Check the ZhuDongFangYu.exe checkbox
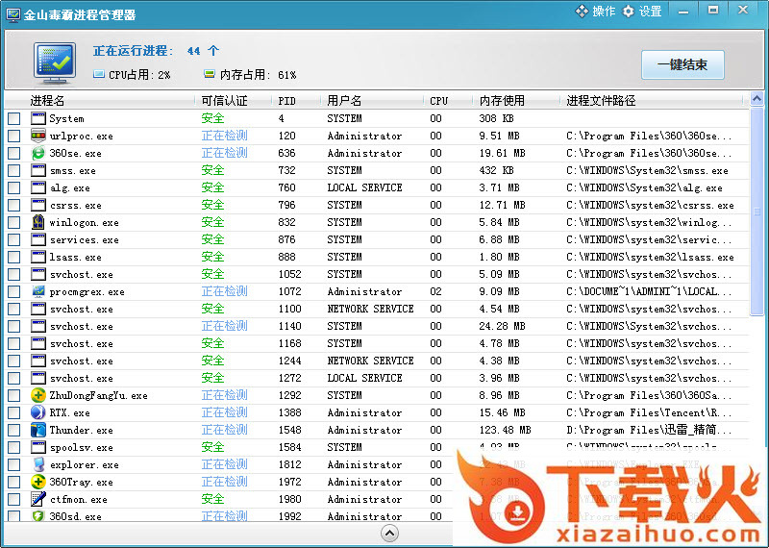Viewport: 769px width, 548px height. 13,395
